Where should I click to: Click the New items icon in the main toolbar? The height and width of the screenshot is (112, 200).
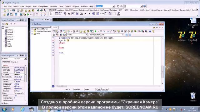coord(5,10)
